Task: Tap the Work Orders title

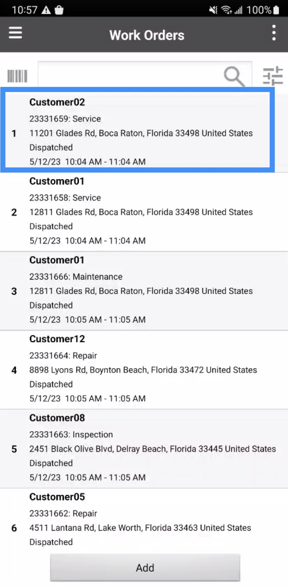Action: click(147, 35)
